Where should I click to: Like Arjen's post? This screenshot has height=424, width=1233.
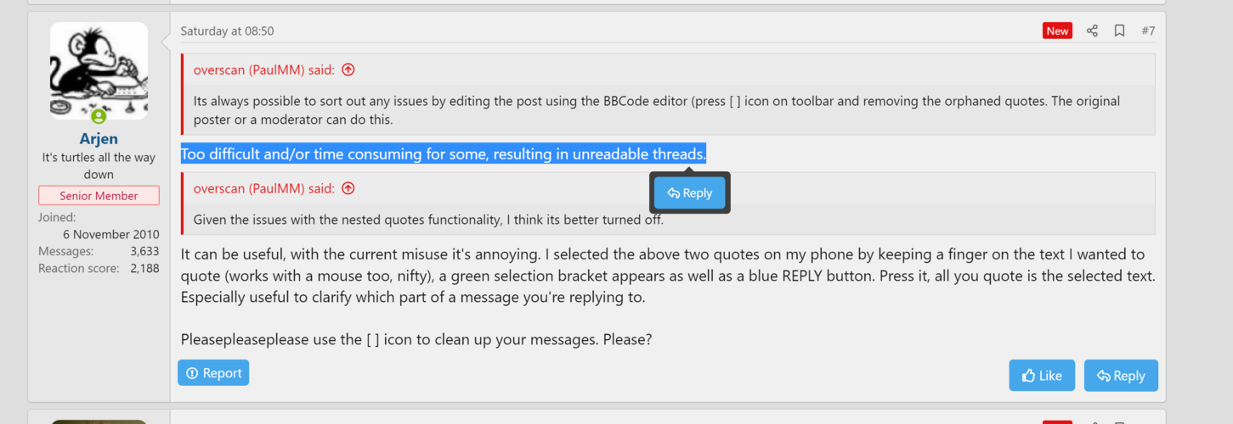[1042, 376]
